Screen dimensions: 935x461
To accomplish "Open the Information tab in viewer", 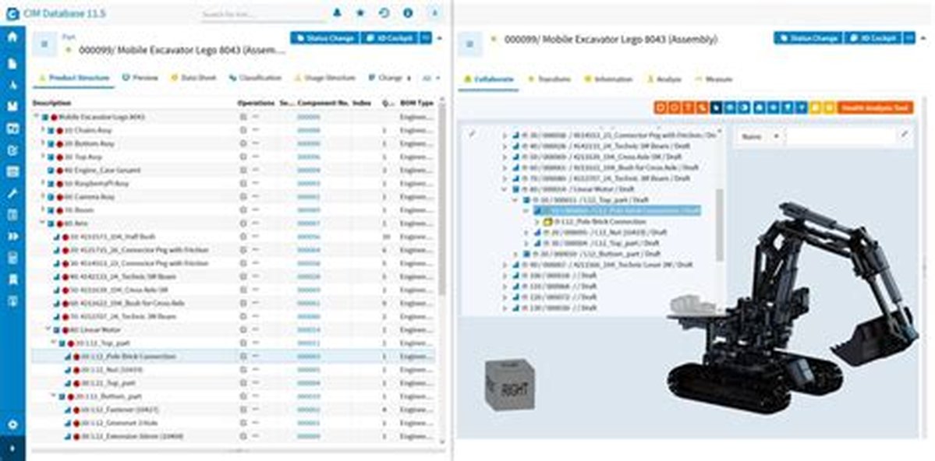I will coord(609,79).
